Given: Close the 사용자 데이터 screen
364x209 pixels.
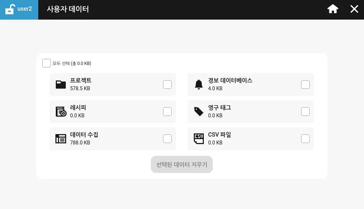Looking at the screenshot, I should pos(354,9).
